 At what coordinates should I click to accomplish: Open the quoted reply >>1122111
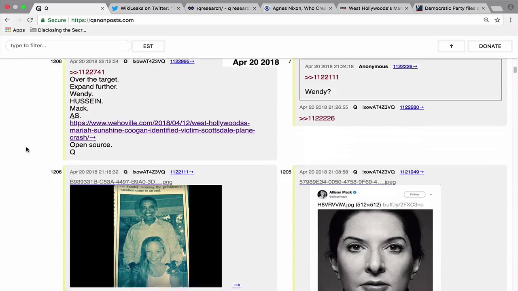[x=322, y=77]
